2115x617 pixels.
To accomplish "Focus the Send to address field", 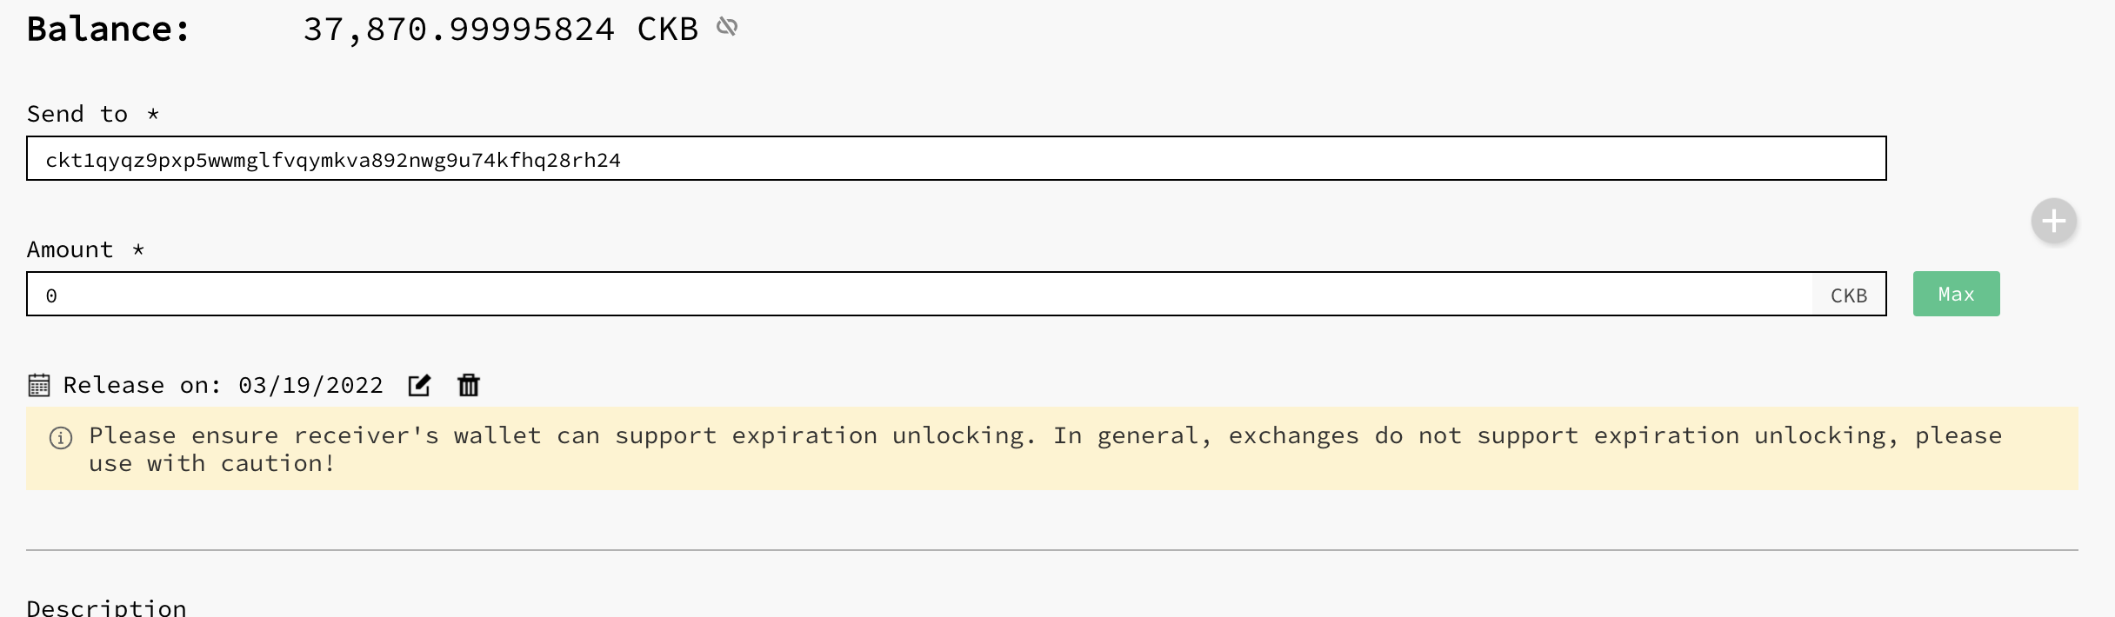I will [x=957, y=158].
